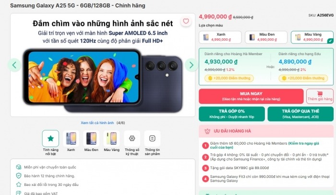View the Màu Đen phone thumbnail

(91, 138)
